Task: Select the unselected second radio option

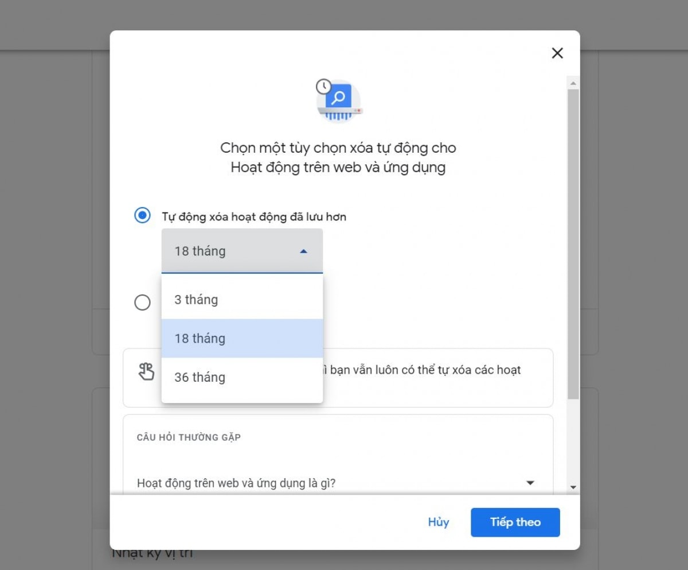Action: click(x=142, y=303)
